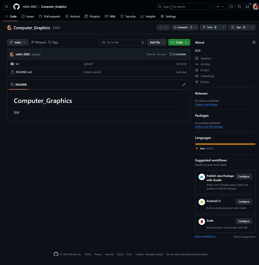Click the Java language progress bar
The image size is (259, 265).
point(225,144)
